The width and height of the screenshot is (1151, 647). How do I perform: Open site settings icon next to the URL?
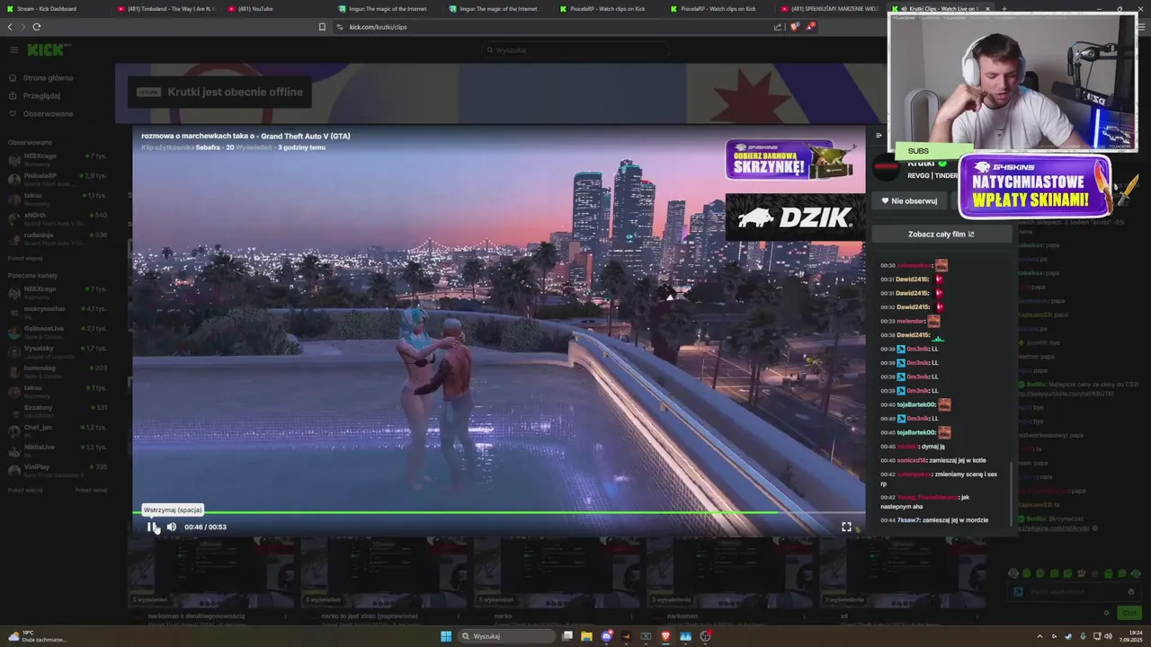pos(340,27)
